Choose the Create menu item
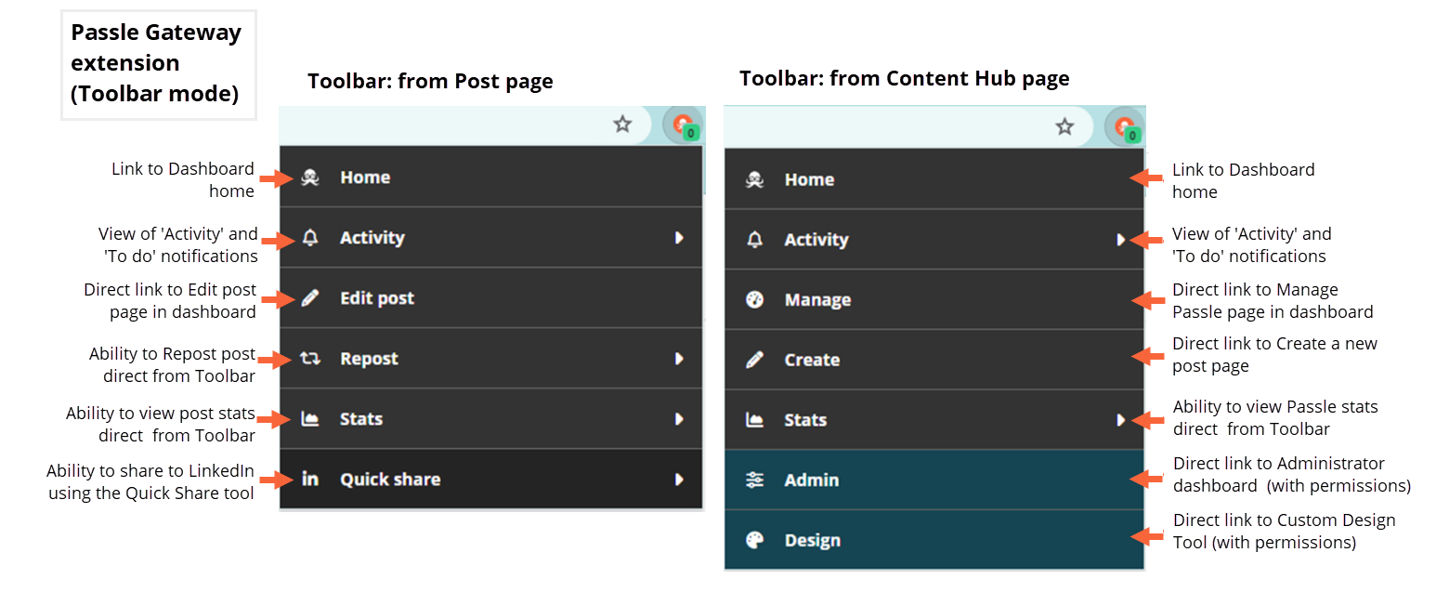The height and width of the screenshot is (592, 1436). (x=934, y=360)
